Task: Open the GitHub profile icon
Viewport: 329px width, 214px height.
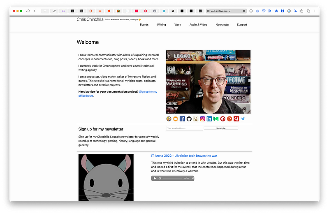Action: (189, 119)
